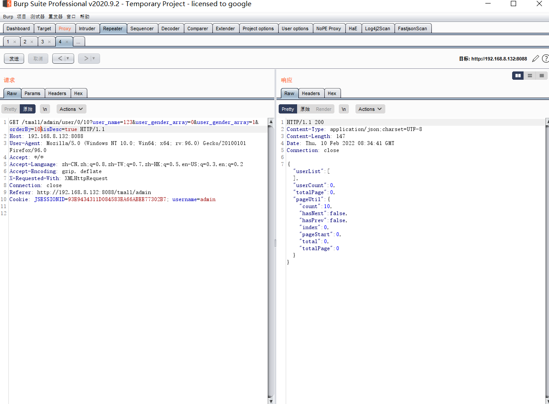Switch to the Dashboard tab
The image size is (549, 404).
click(x=18, y=28)
